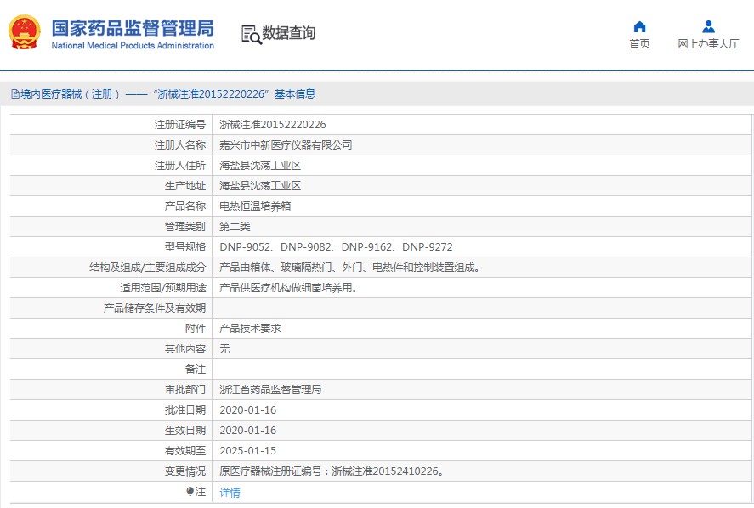Screen dimensions: 754x508
Task: Click the 产品名称 row label
Action: [x=185, y=206]
